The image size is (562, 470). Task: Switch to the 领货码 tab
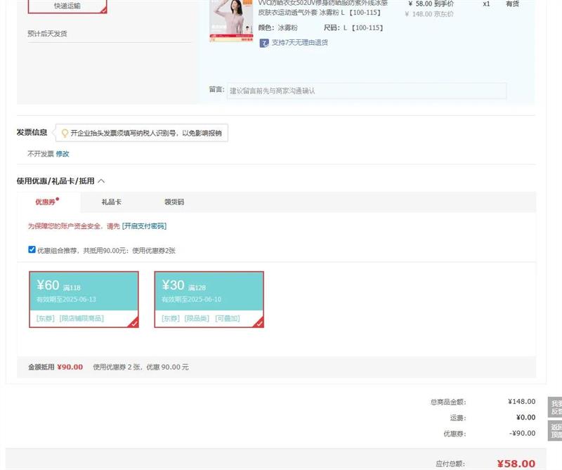[174, 202]
